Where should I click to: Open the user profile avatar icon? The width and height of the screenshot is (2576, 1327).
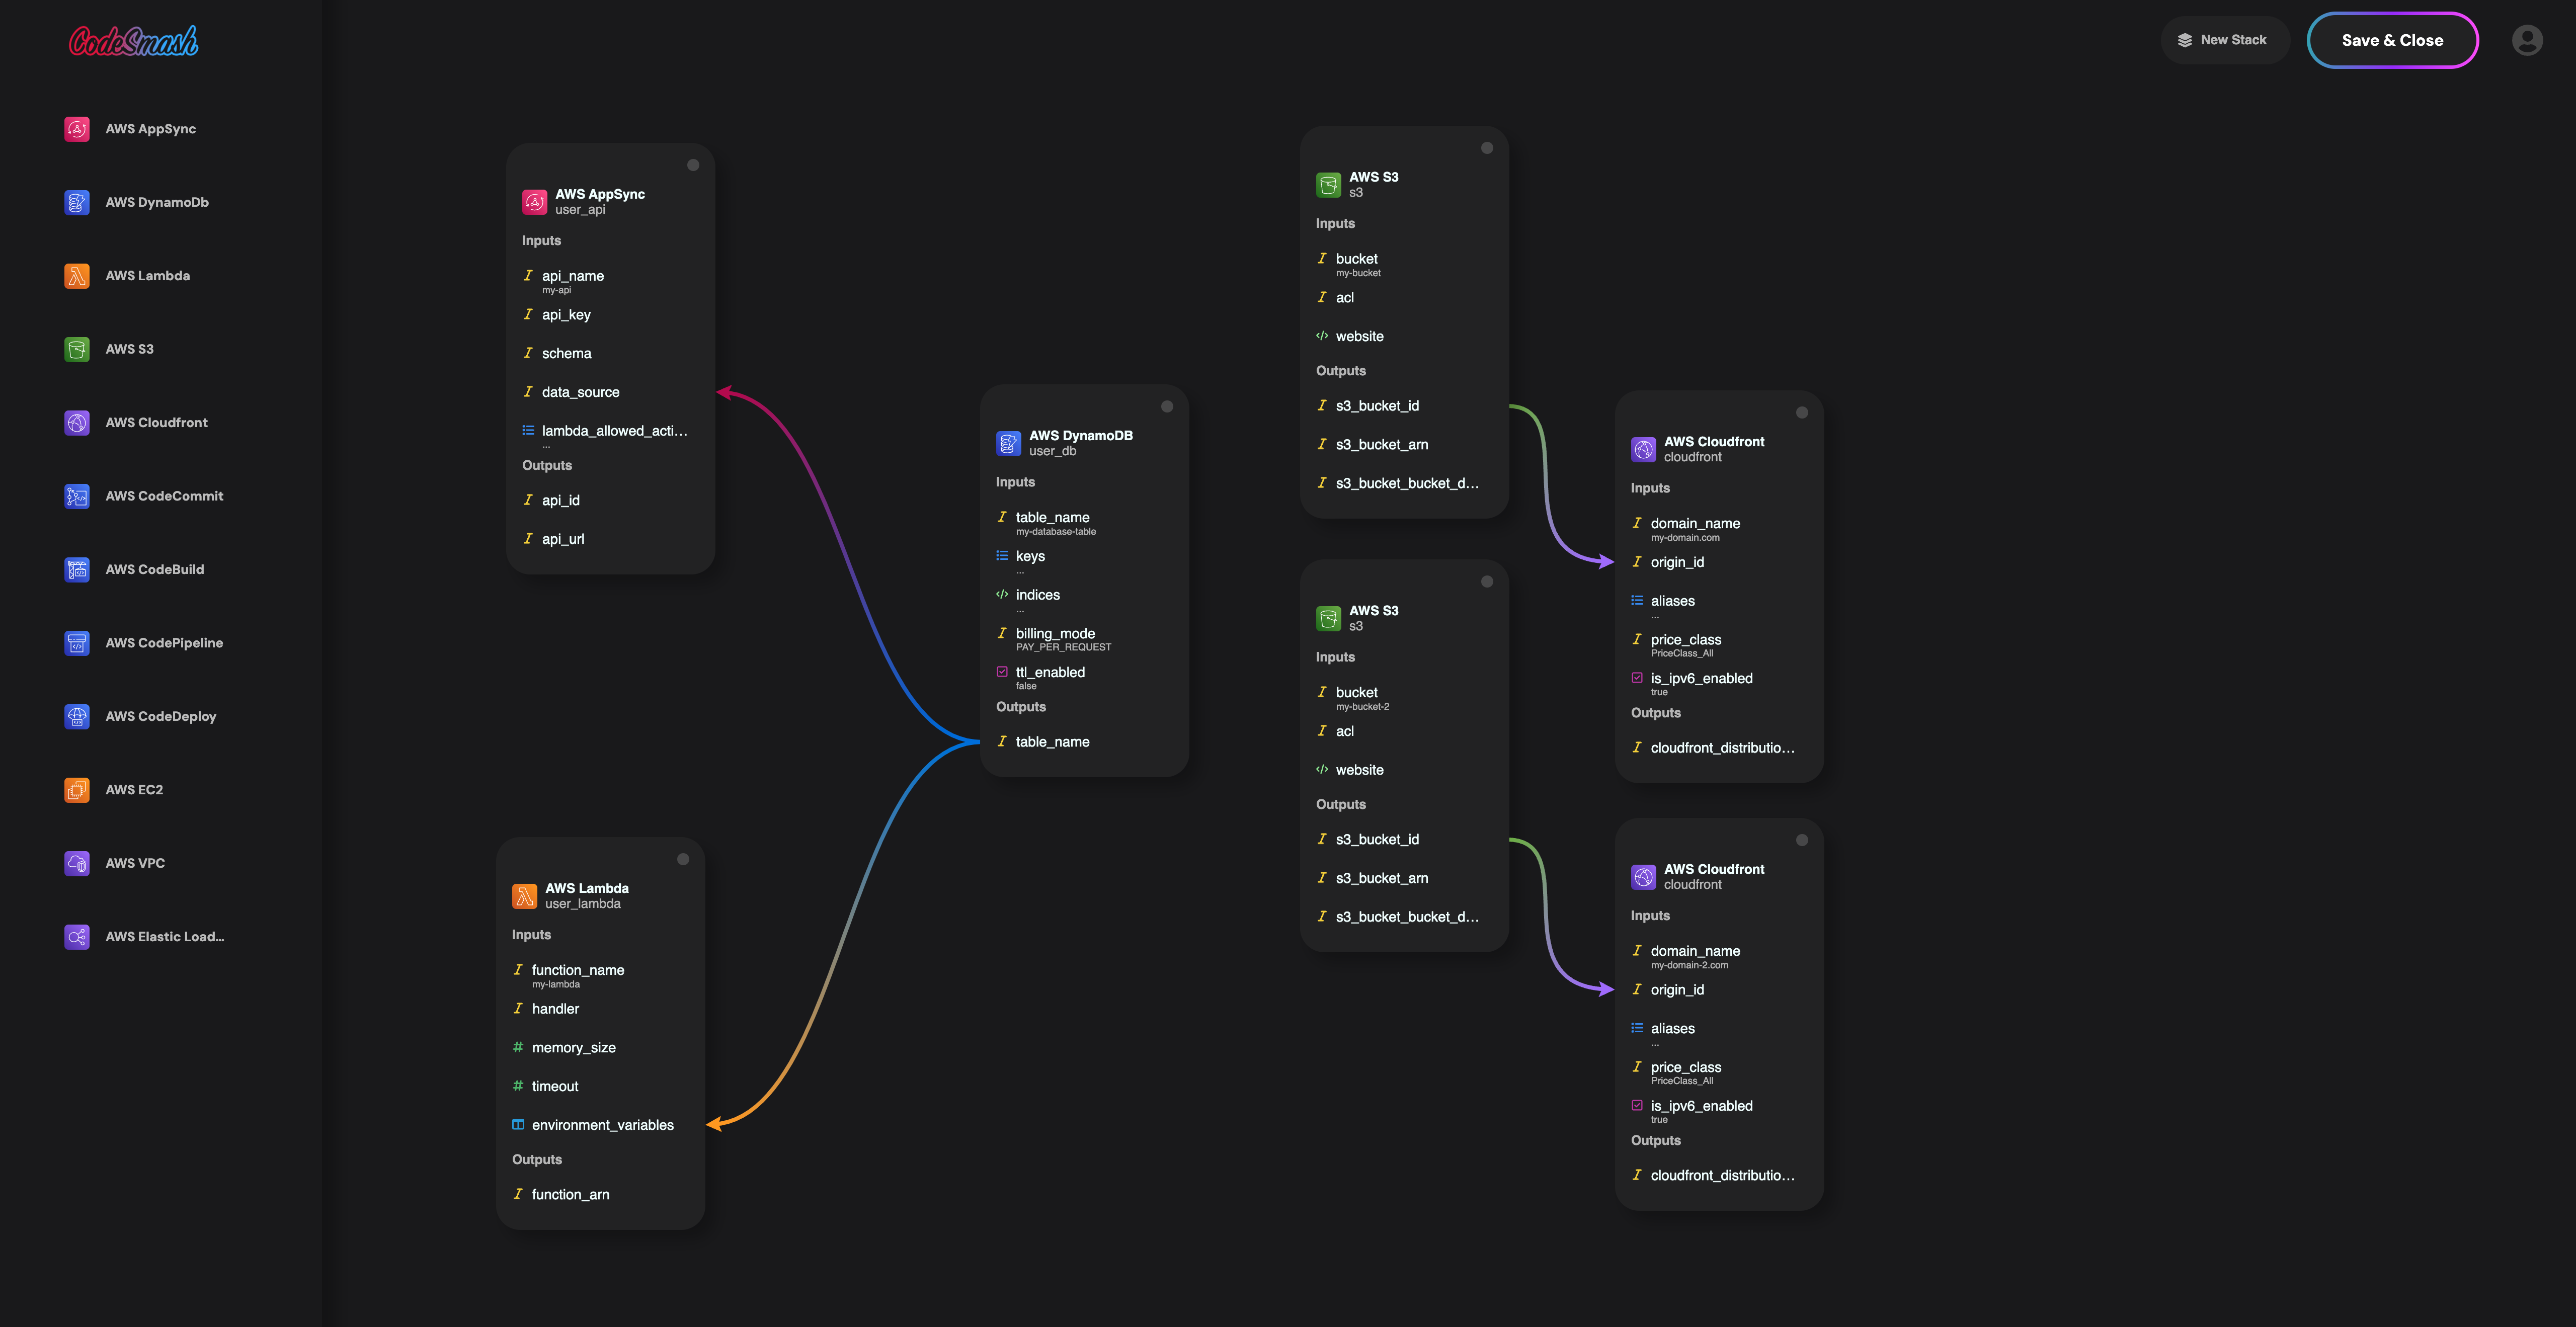coord(2527,40)
